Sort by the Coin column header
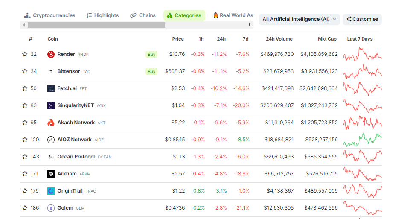 [x=53, y=39]
